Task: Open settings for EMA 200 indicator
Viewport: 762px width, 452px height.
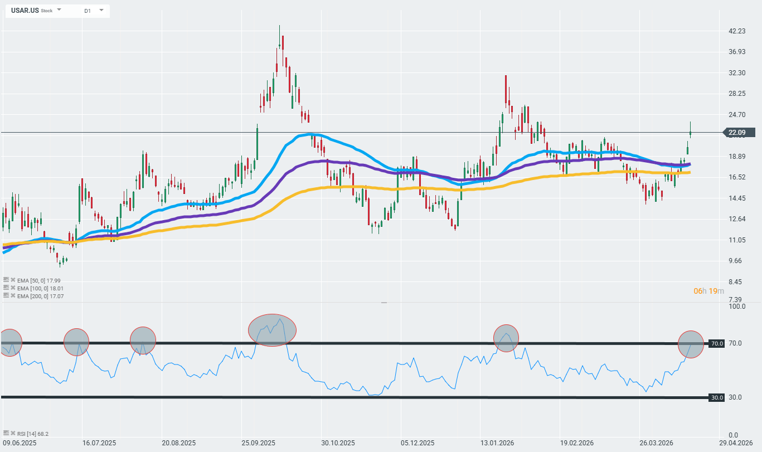Action: click(6, 296)
